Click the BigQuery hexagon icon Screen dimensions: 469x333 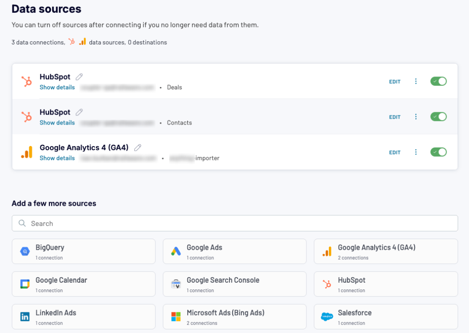pos(25,251)
